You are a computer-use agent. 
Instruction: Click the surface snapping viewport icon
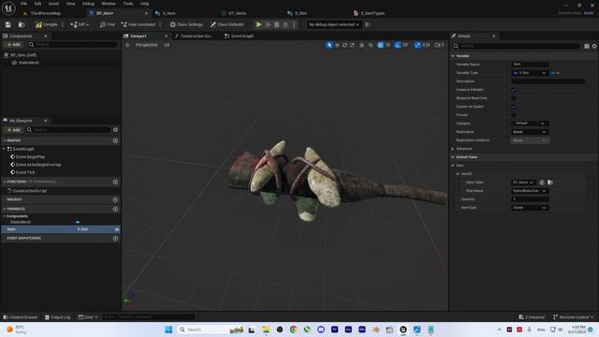coord(371,45)
